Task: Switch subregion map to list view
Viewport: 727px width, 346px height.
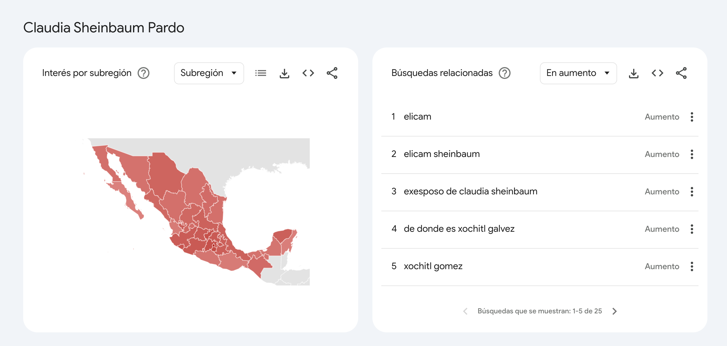Action: 260,73
